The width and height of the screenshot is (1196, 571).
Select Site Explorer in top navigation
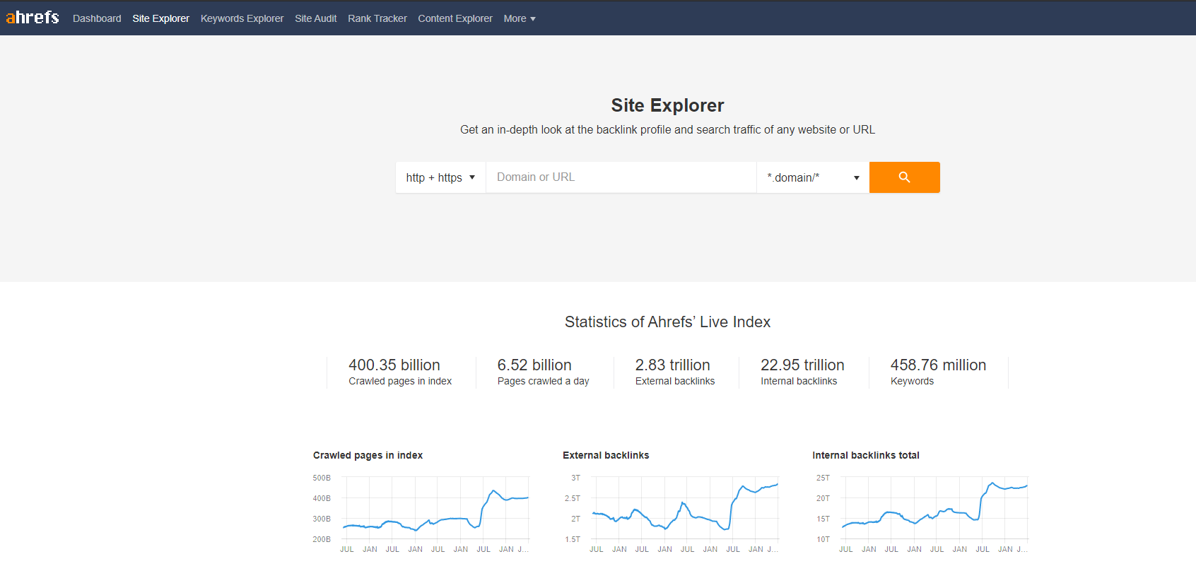160,18
